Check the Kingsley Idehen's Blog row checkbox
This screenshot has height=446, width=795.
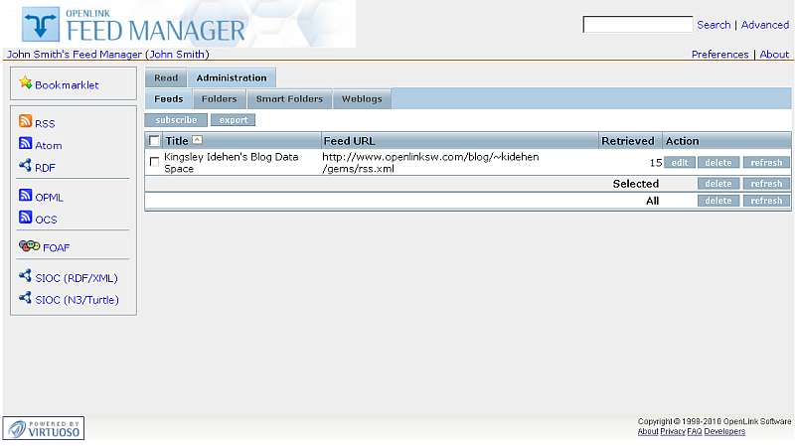[154, 162]
